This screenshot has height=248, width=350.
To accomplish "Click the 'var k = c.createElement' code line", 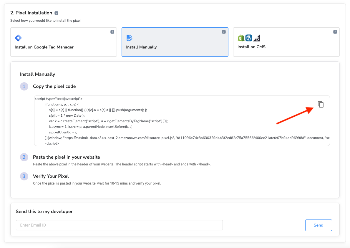I will [x=108, y=121].
